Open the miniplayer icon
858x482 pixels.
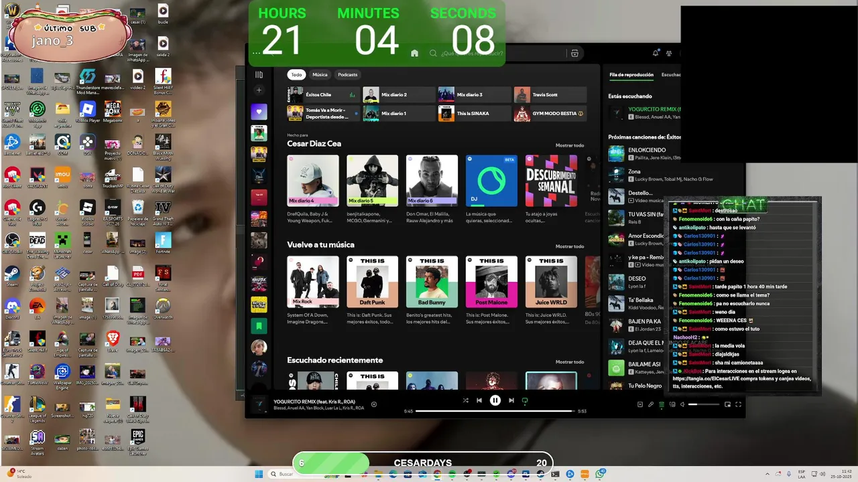pos(727,404)
